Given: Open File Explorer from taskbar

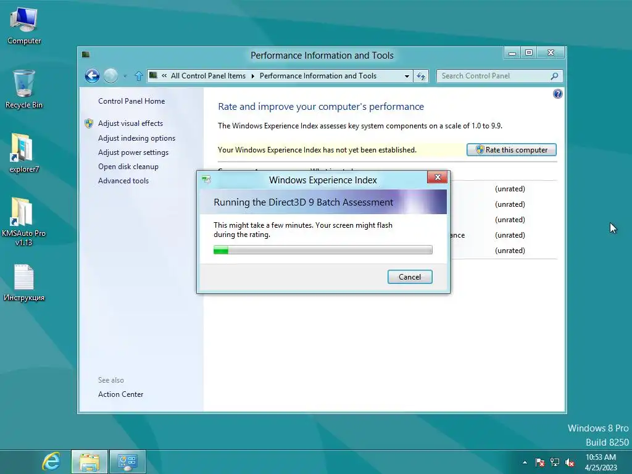Looking at the screenshot, I should (x=89, y=462).
